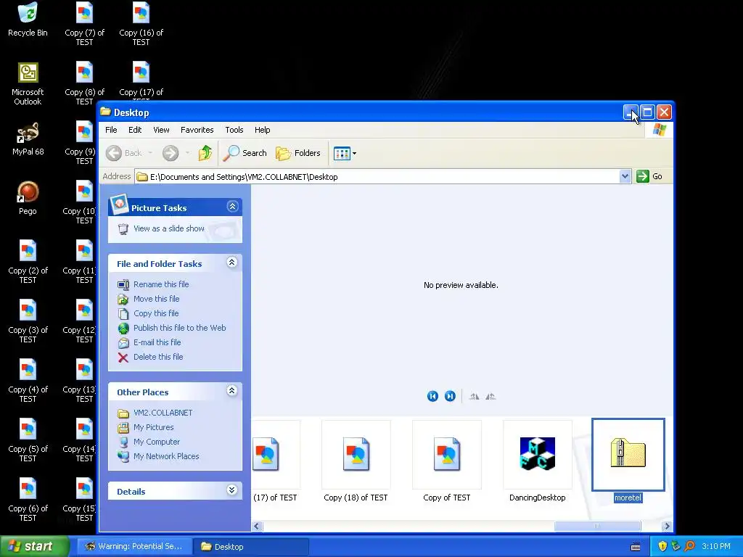
Task: Click the Desktop taskbar button
Action: pos(251,547)
